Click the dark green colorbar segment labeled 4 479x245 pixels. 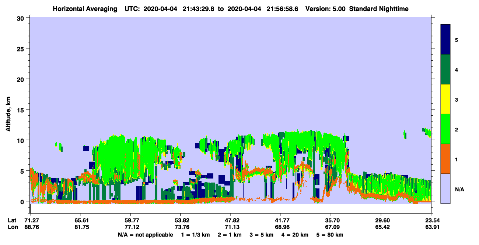click(445, 69)
